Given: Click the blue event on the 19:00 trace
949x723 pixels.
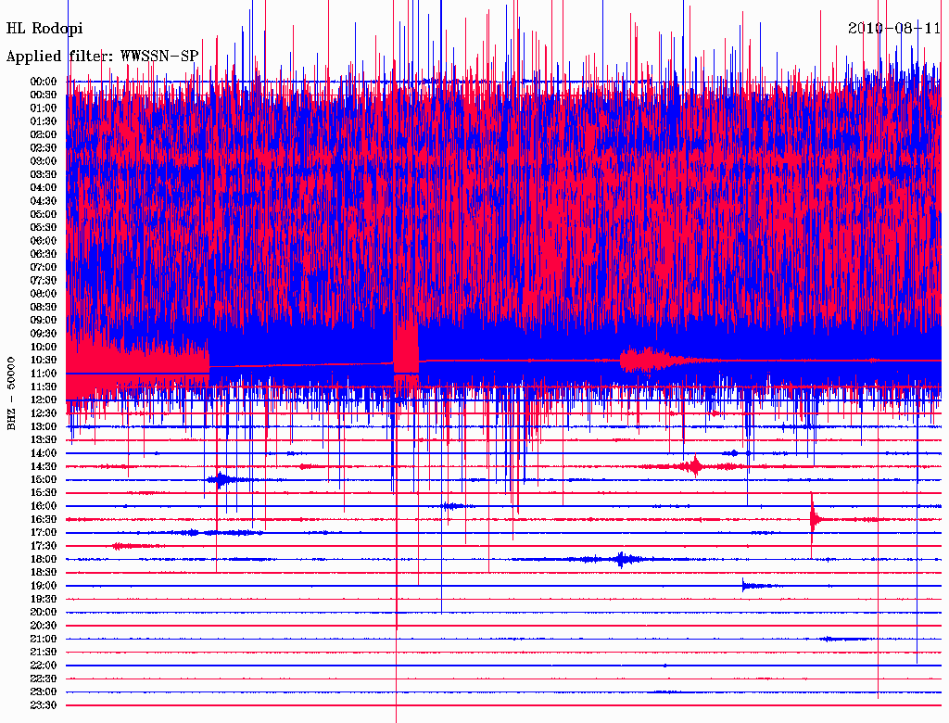Looking at the screenshot, I should point(749,585).
